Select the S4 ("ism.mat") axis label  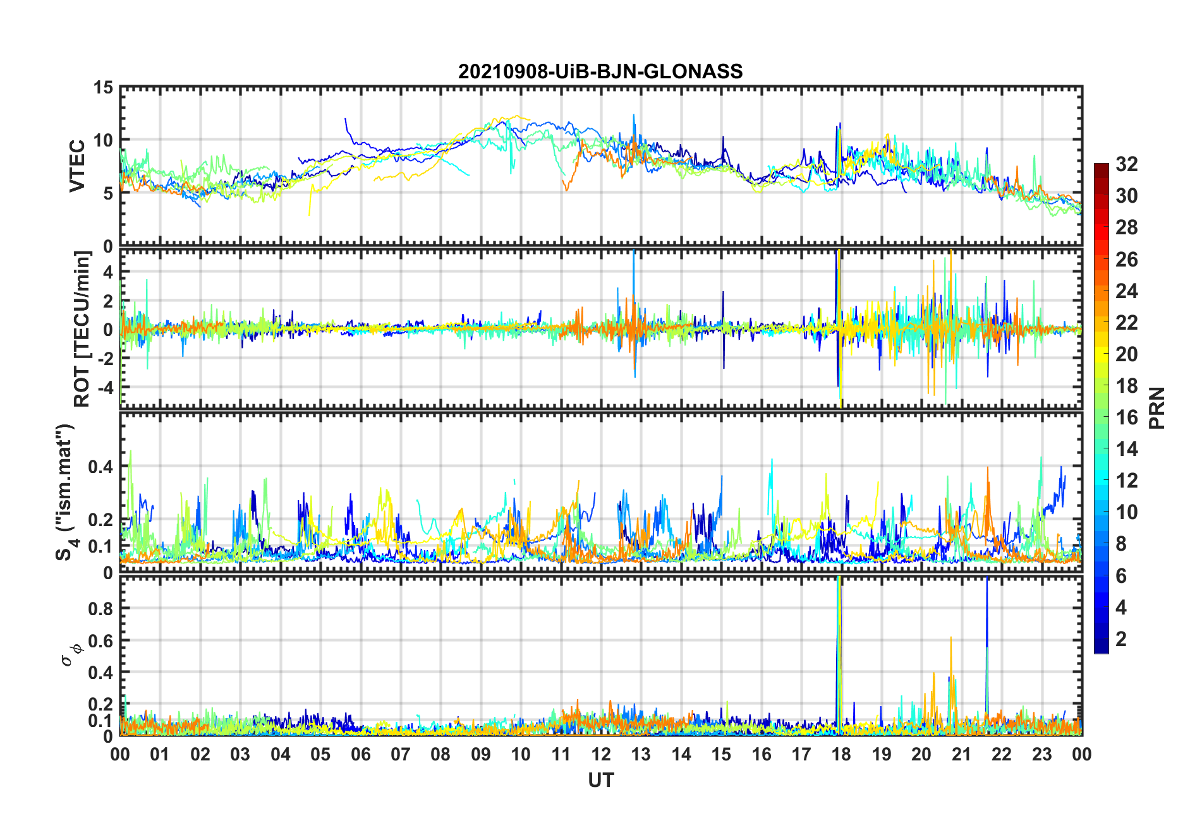(66, 493)
